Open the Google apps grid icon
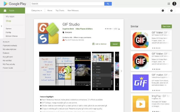This screenshot has width=180, height=112. pos(169,4)
